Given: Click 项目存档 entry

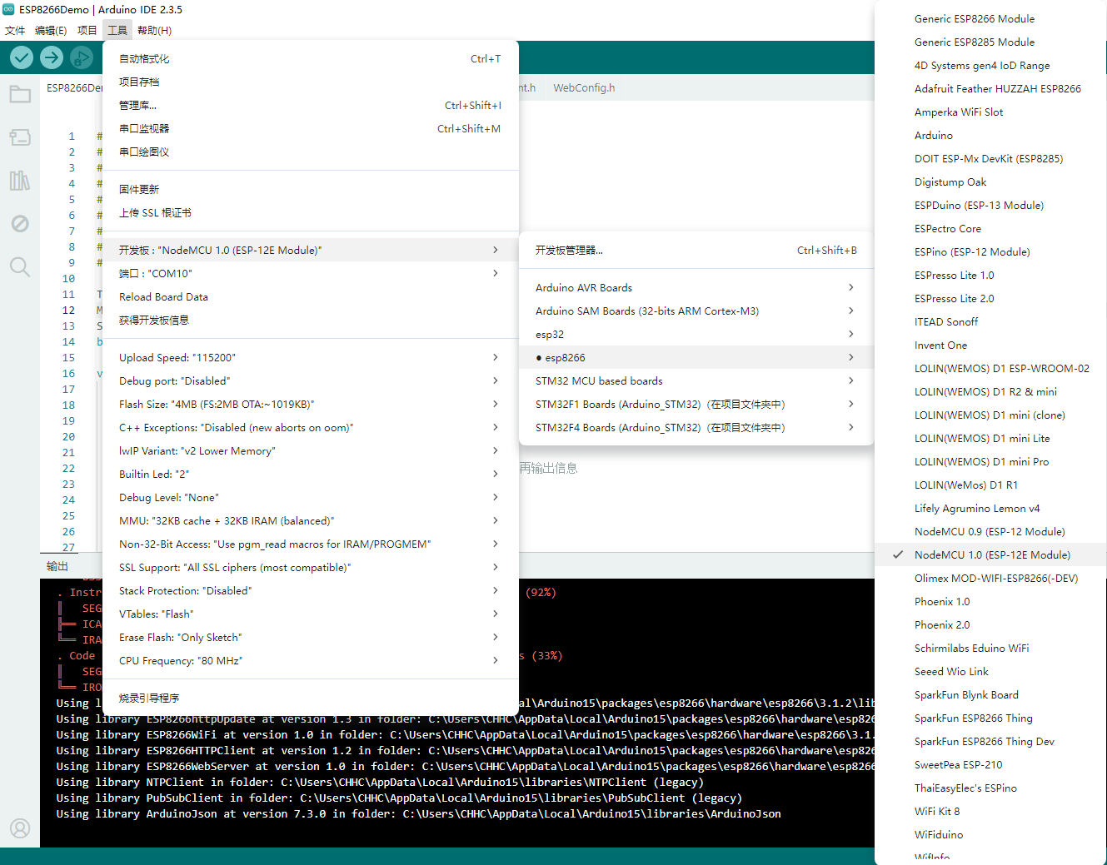Looking at the screenshot, I should (x=310, y=82).
